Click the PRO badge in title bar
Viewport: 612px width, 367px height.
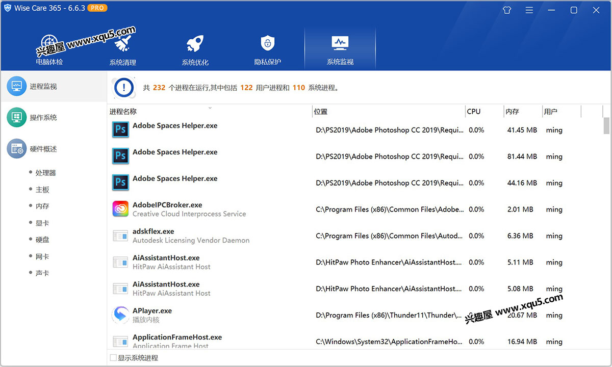97,8
